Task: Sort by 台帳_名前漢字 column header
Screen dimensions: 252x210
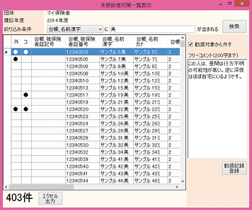Action: [x=117, y=42]
